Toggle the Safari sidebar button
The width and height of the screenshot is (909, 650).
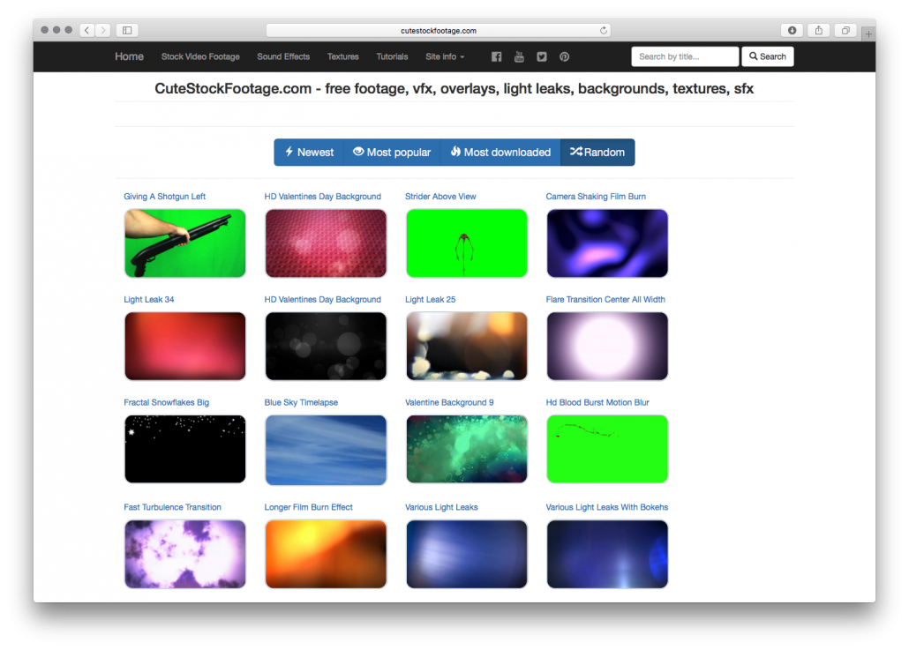(x=127, y=30)
